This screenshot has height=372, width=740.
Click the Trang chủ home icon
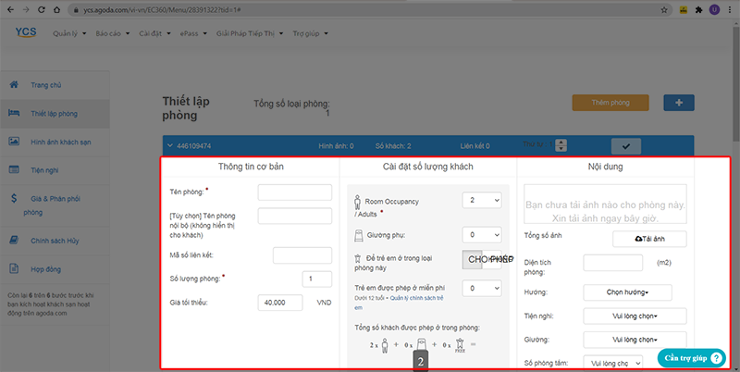(14, 85)
